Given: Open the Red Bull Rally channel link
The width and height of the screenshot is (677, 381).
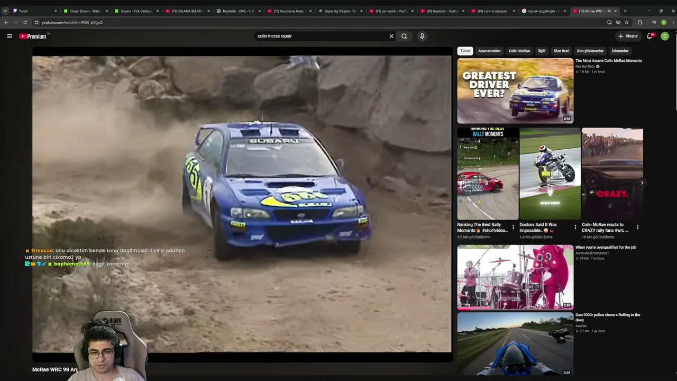Looking at the screenshot, I should (585, 67).
